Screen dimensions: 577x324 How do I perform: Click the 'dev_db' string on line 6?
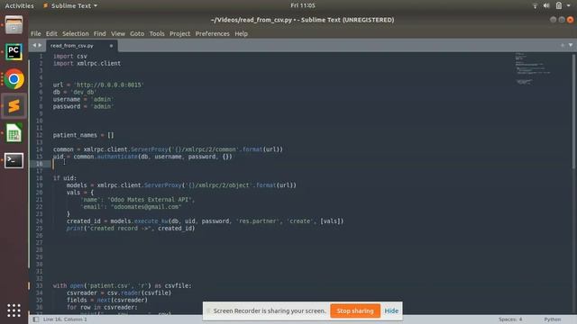[84, 92]
